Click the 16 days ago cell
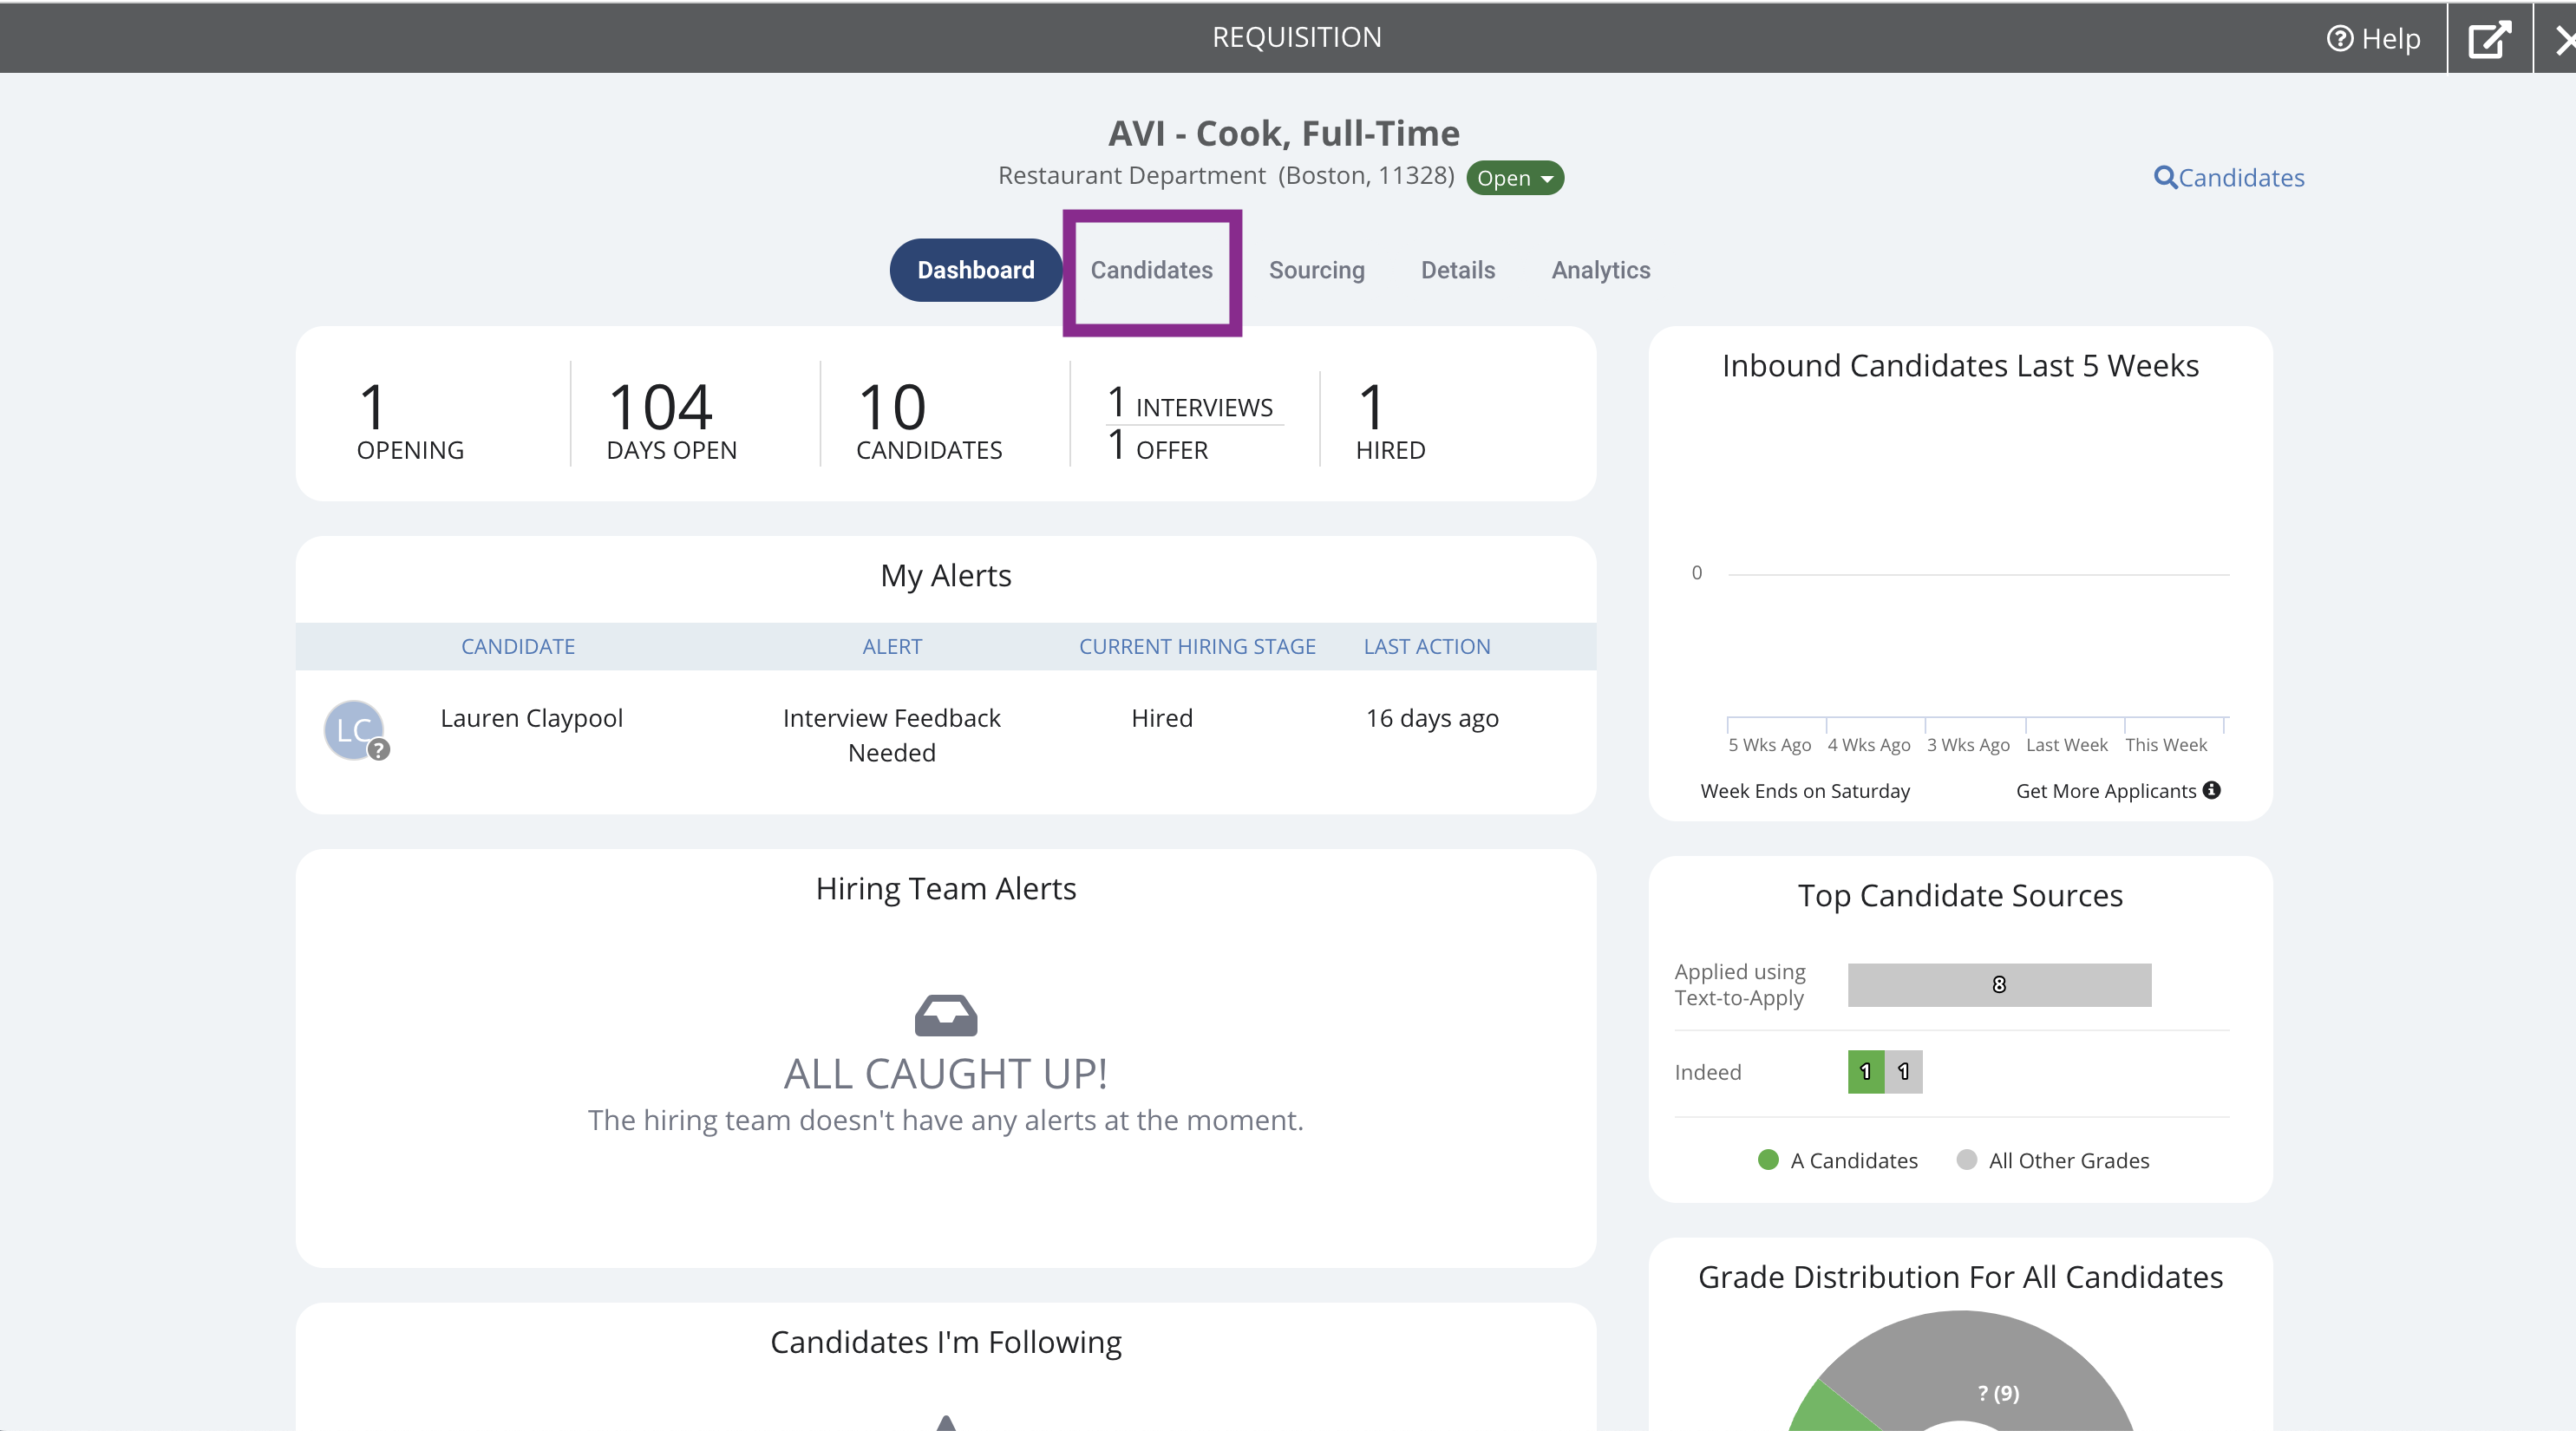 coord(1432,718)
